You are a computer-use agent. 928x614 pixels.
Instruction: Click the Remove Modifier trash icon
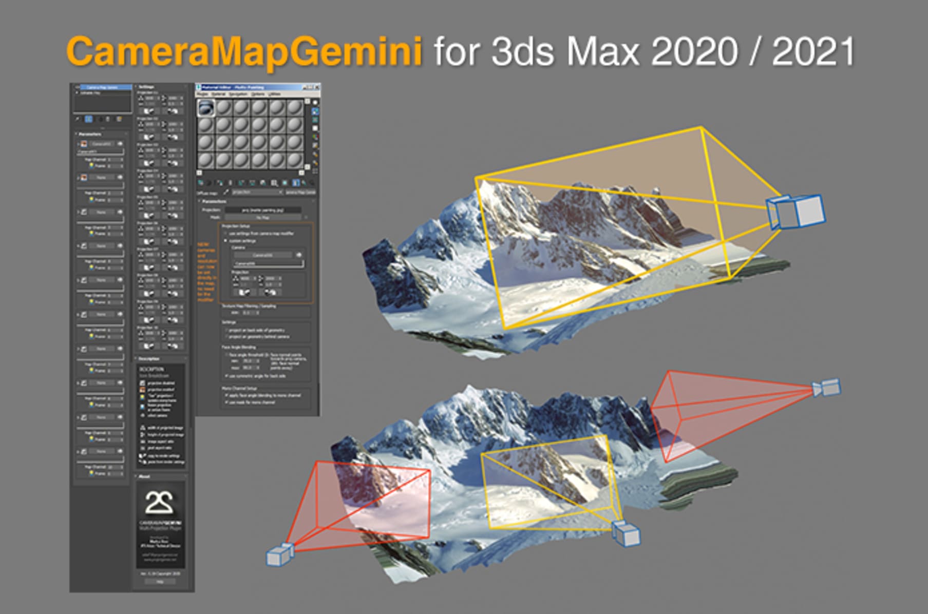coord(108,119)
